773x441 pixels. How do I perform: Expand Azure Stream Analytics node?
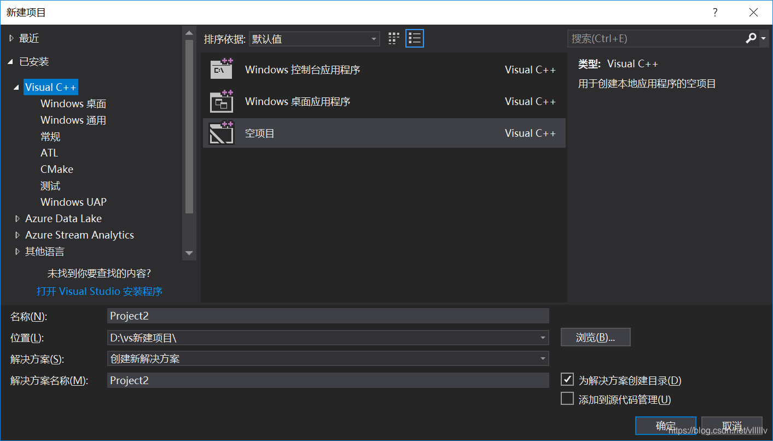[18, 235]
